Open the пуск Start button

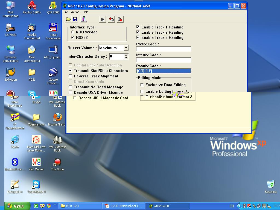pyautogui.click(x=17, y=206)
